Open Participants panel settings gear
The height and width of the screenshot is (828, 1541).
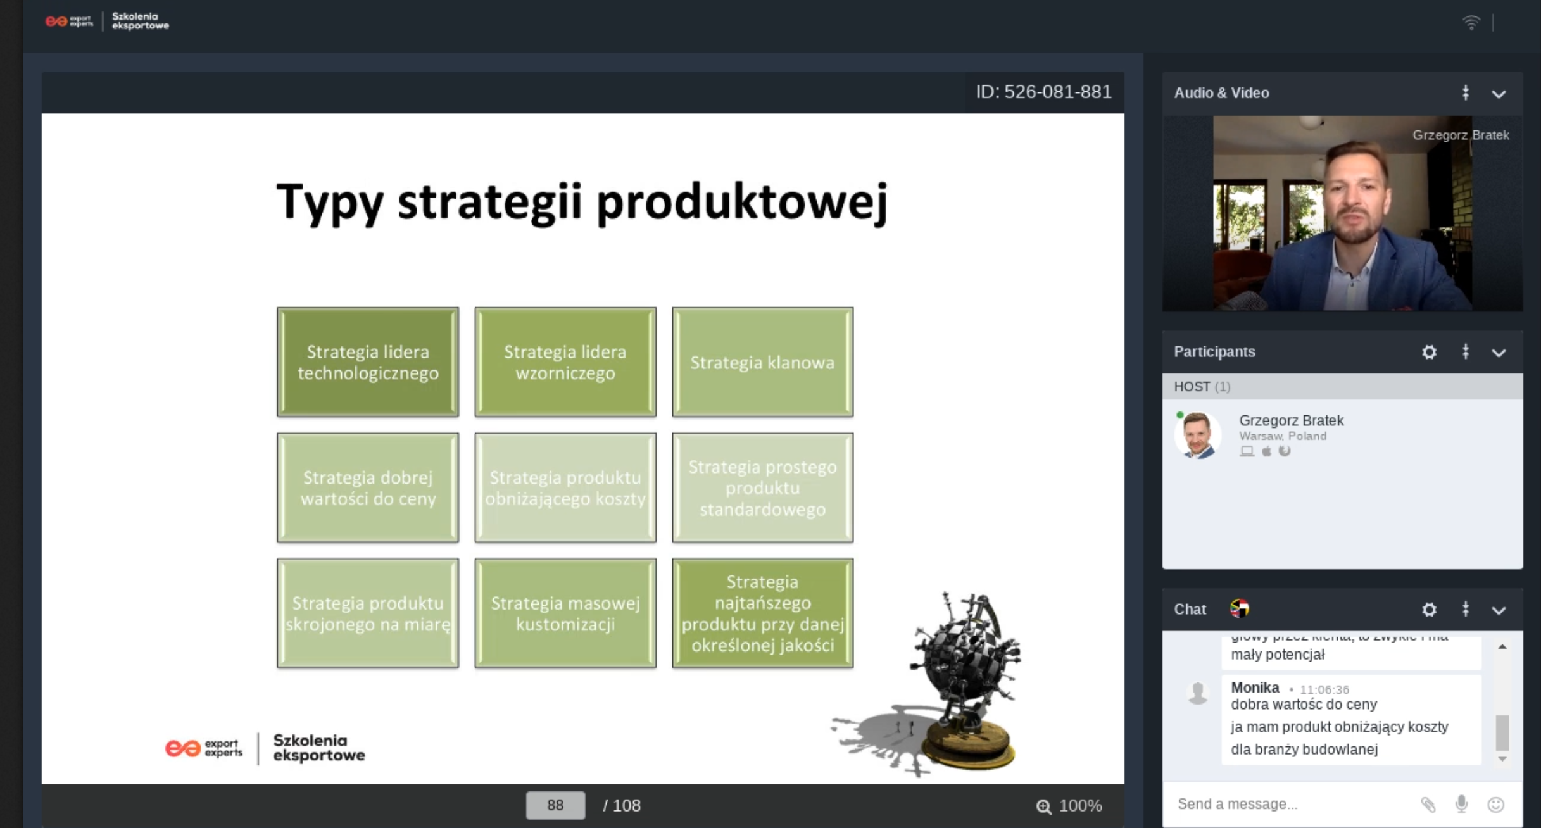(1429, 352)
